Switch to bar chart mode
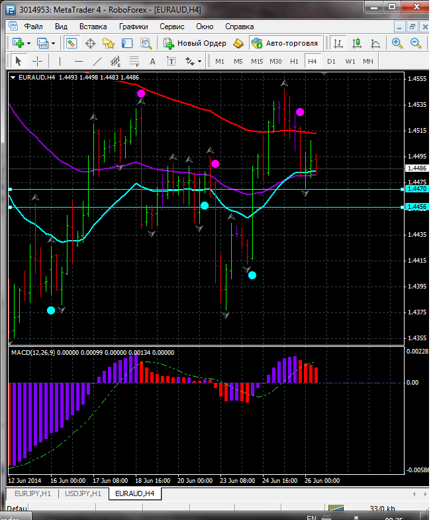Screen dimensions: 437x520 pos(338,43)
